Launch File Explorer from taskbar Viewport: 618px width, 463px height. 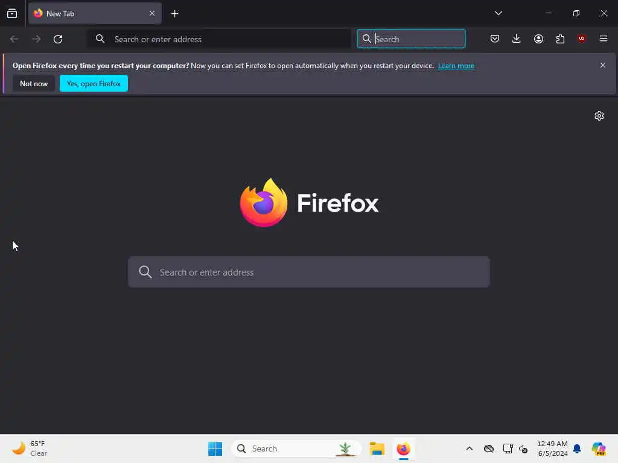(x=377, y=449)
